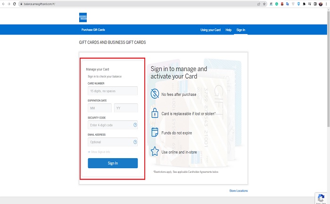Open the media control playlist icon
Viewport: 330px width, 204px height.
pyautogui.click(x=309, y=4)
